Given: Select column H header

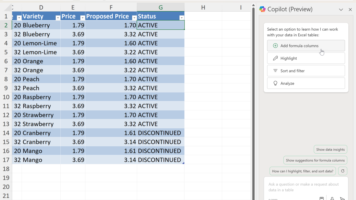Looking at the screenshot, I should pos(203,7).
